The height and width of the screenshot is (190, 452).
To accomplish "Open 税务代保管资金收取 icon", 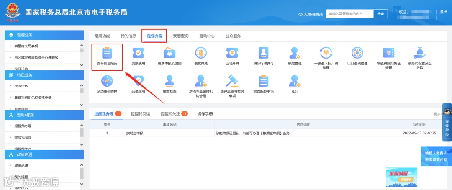I will pyautogui.click(x=420, y=53).
